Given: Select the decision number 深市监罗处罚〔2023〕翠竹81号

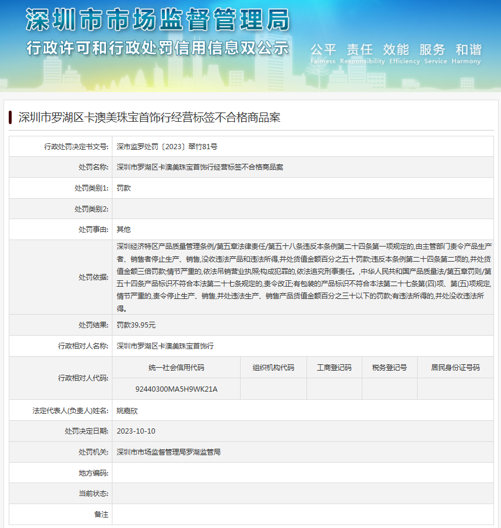Looking at the screenshot, I should (x=167, y=146).
